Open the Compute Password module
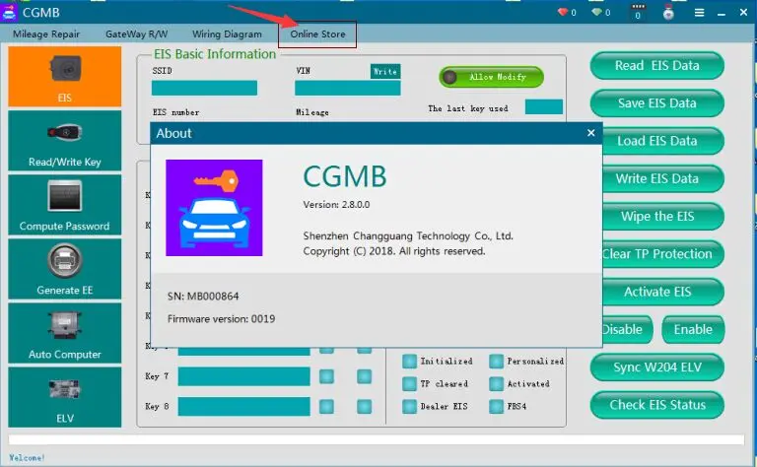Image resolution: width=757 pixels, height=467 pixels. [x=65, y=205]
